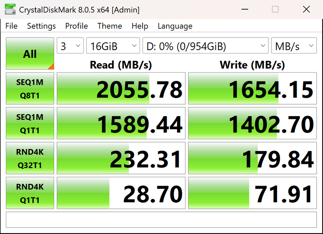Open the Language menu

[x=175, y=26]
